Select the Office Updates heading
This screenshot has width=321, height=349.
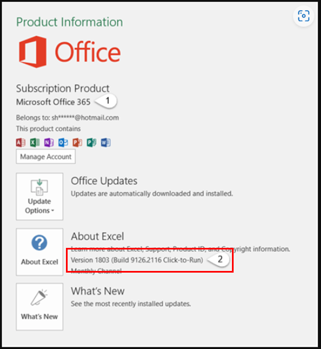tap(104, 181)
